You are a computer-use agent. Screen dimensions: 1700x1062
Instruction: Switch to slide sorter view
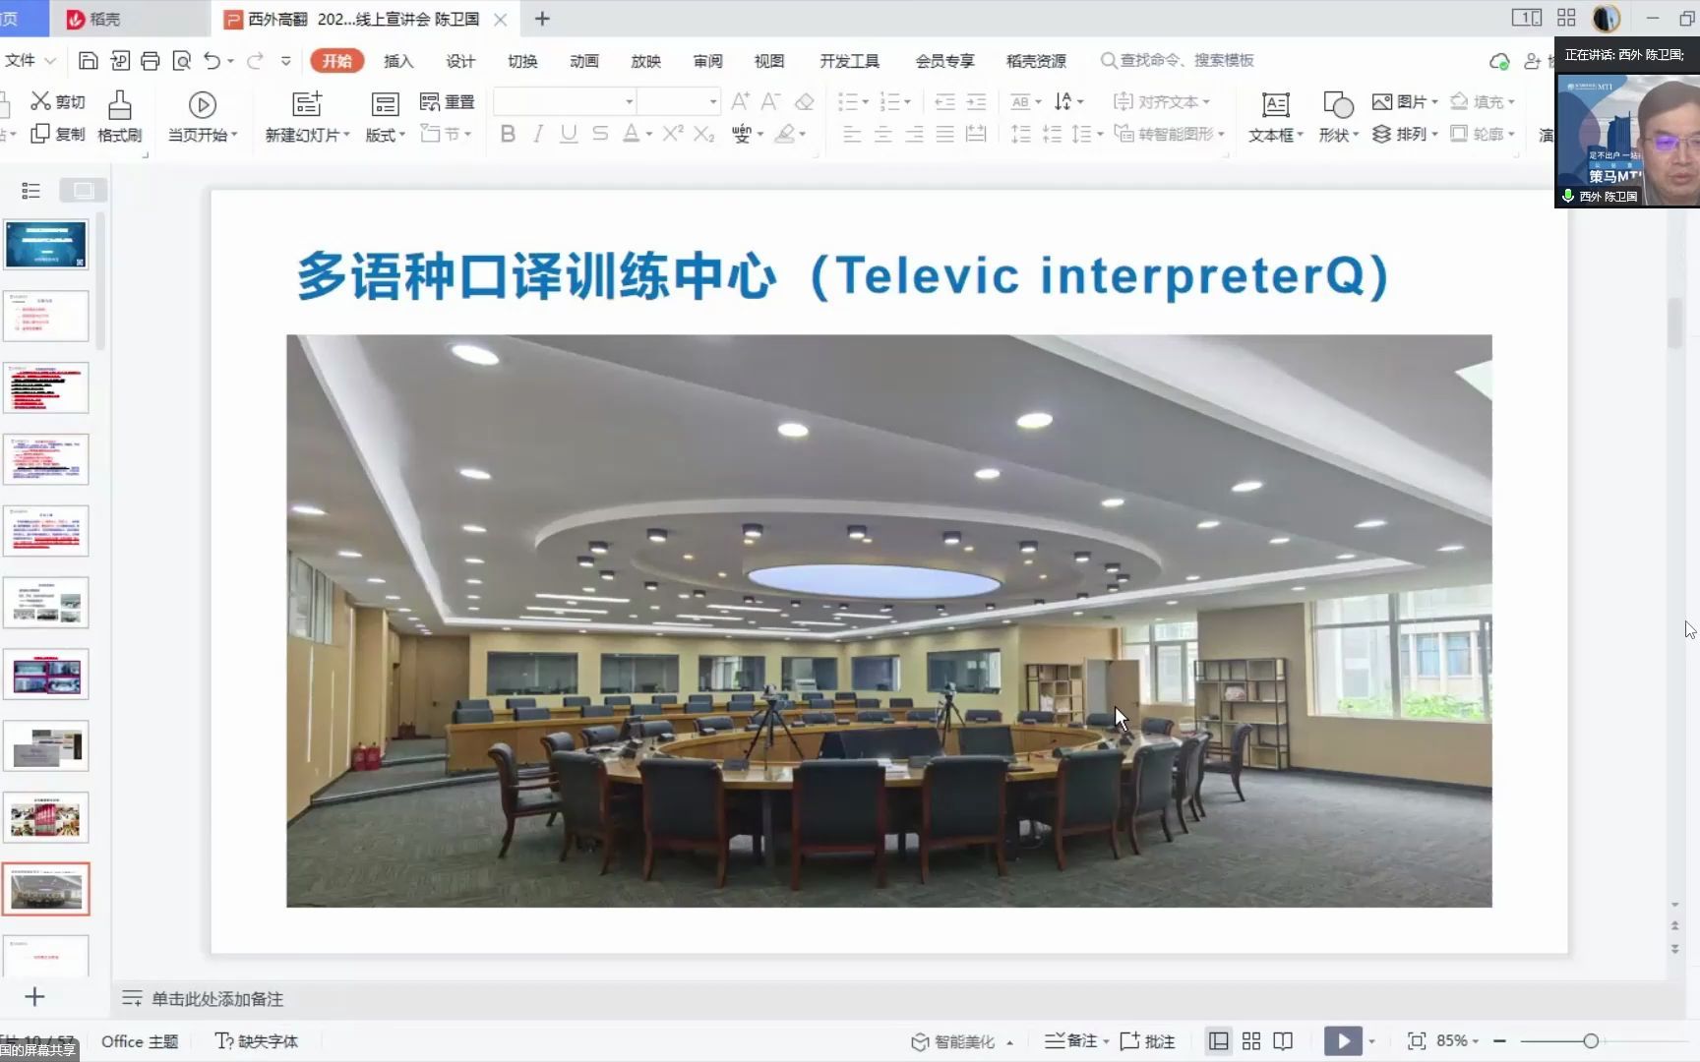click(x=1251, y=1040)
